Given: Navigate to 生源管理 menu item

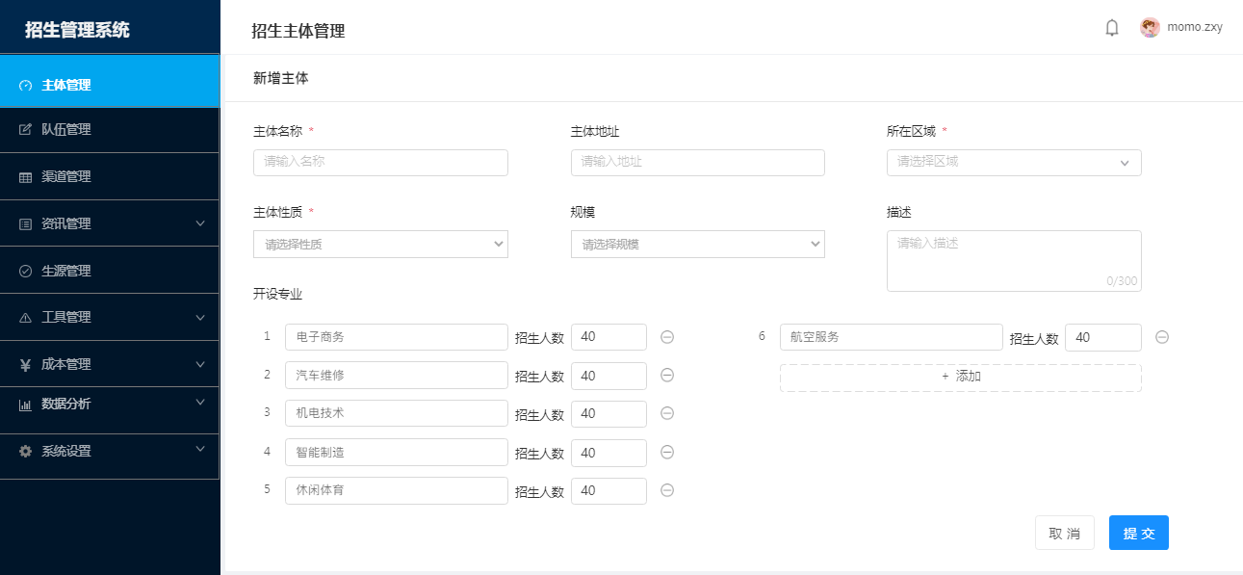Looking at the screenshot, I should click(110, 271).
